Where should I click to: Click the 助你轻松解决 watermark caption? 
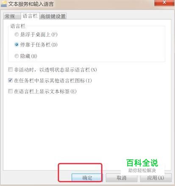142,170
